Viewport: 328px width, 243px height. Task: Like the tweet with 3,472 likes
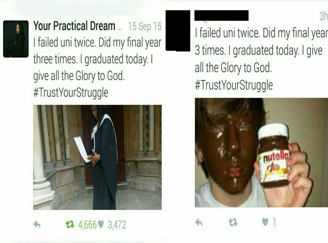[101, 224]
